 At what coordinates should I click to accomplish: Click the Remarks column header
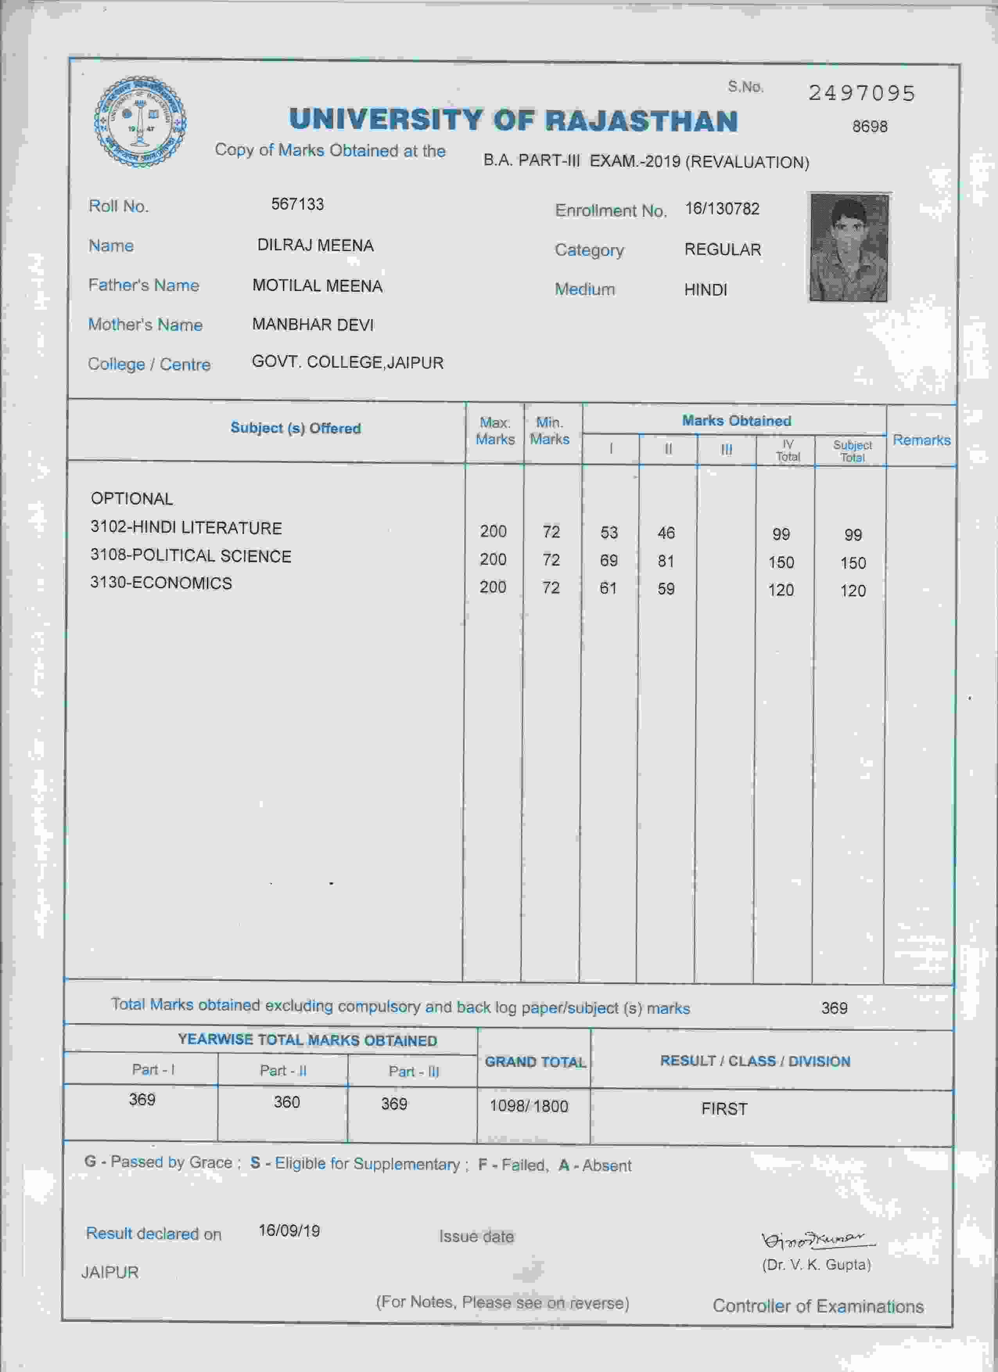pos(921,440)
